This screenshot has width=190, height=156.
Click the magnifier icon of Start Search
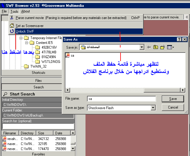[x=5, y=94]
